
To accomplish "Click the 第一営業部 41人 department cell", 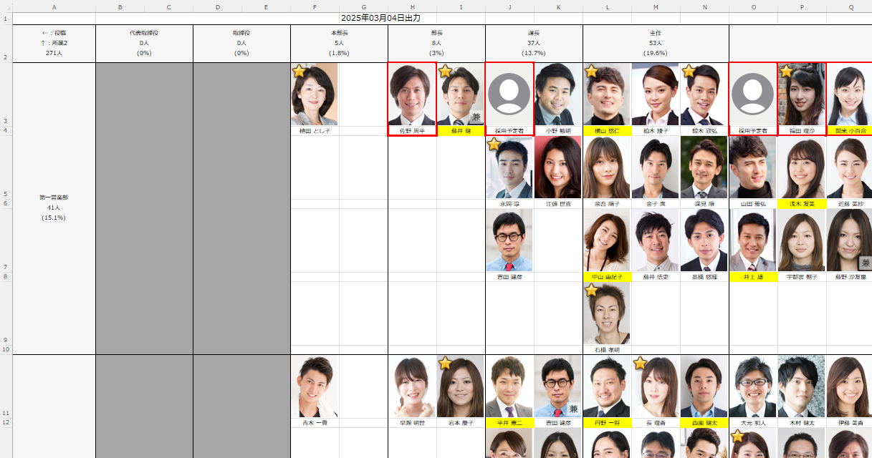I will point(54,208).
